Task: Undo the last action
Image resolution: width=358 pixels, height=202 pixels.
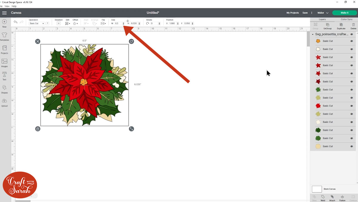Action: 16,22
